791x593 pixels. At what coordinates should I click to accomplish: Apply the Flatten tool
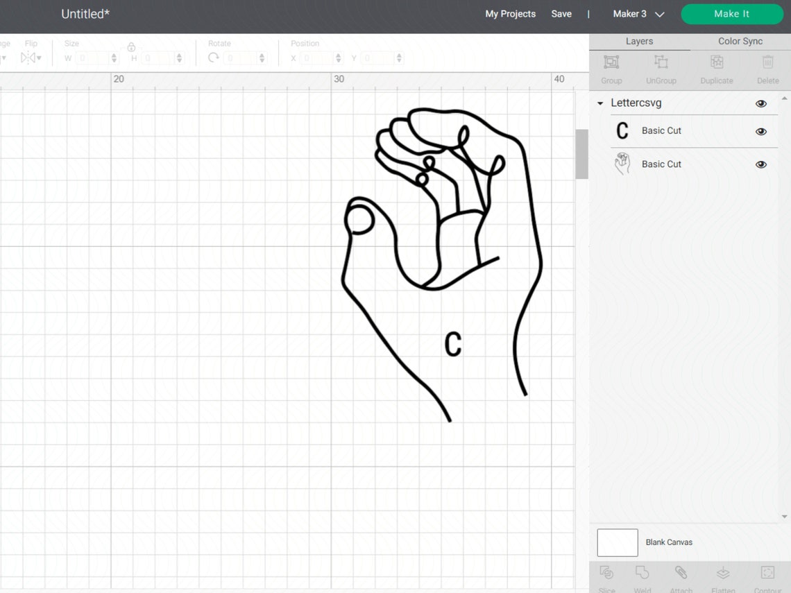[722, 576]
